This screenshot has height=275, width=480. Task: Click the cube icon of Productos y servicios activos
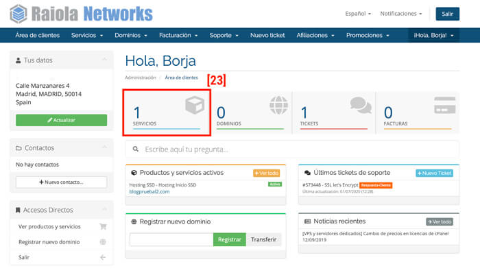(134, 173)
